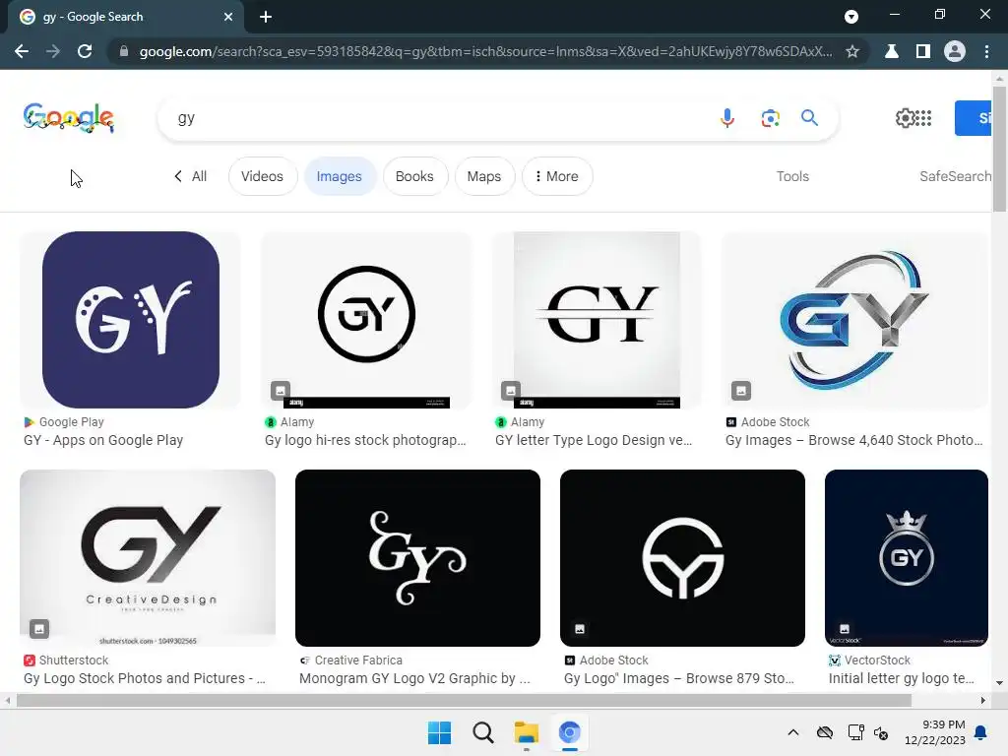The width and height of the screenshot is (1008, 756).
Task: View site information lock icon
Action: point(124,51)
